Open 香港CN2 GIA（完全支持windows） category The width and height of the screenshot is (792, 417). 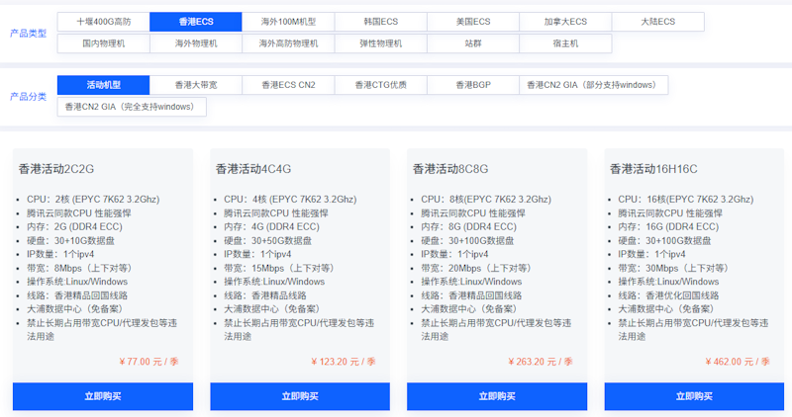pos(131,107)
